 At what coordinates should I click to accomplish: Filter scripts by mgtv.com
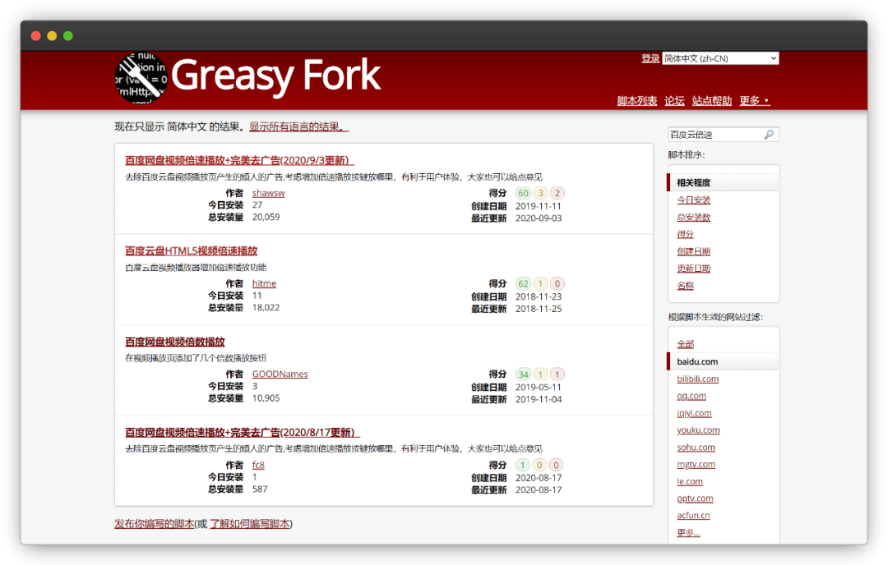point(696,464)
